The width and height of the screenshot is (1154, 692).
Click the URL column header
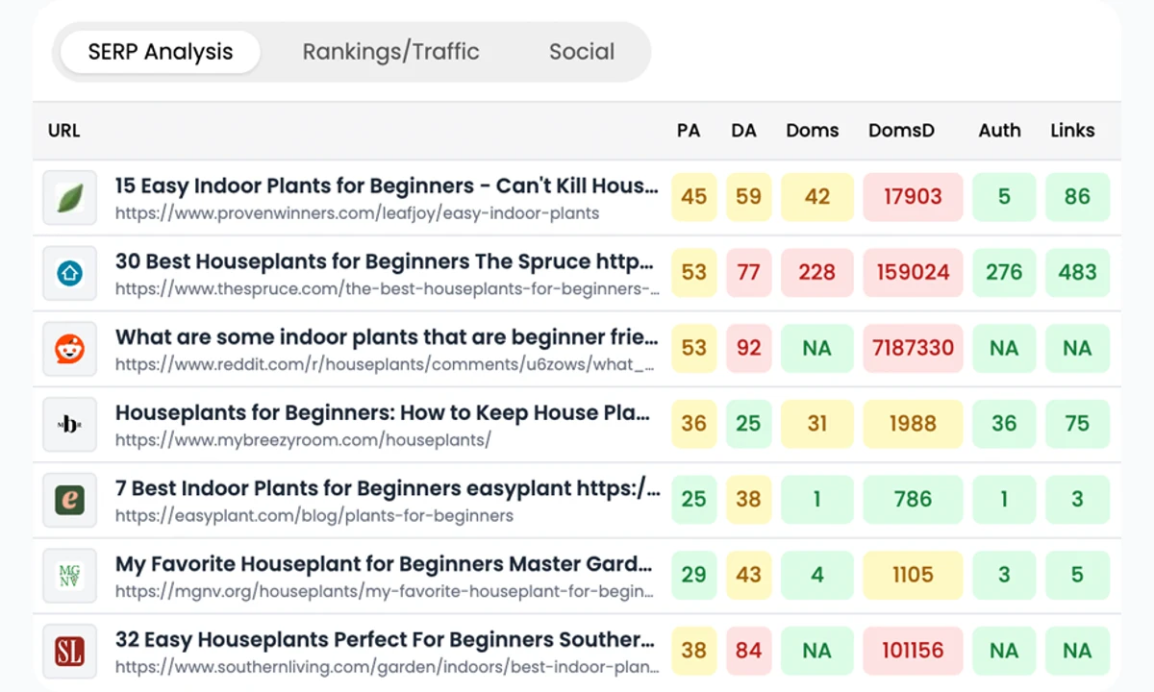tap(64, 131)
